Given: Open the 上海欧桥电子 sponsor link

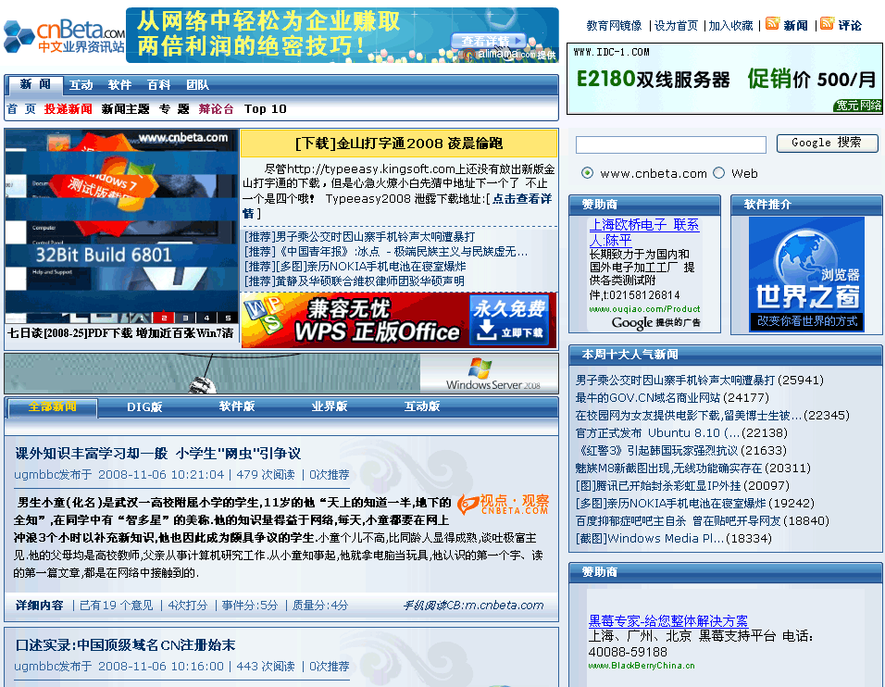Looking at the screenshot, I should [x=644, y=232].
